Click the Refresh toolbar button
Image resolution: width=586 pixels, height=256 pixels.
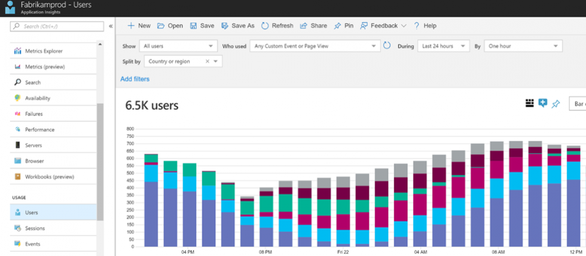[277, 26]
